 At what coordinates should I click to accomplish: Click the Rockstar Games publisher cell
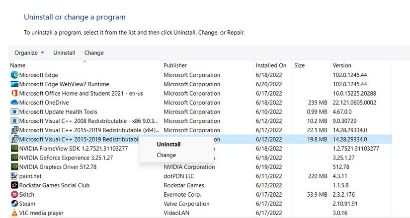click(184, 185)
